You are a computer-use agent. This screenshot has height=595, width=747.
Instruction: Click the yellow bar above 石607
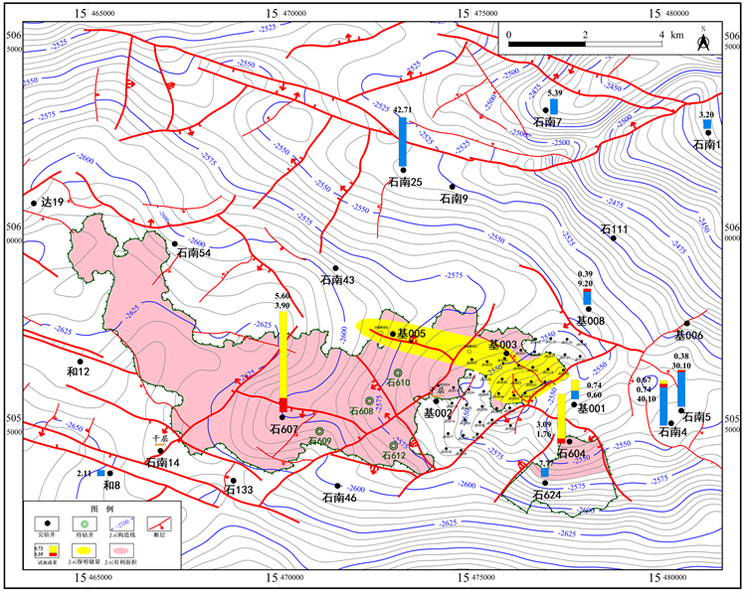click(x=283, y=355)
